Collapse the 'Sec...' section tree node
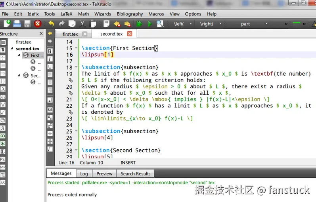The image size is (316, 202). point(19,75)
